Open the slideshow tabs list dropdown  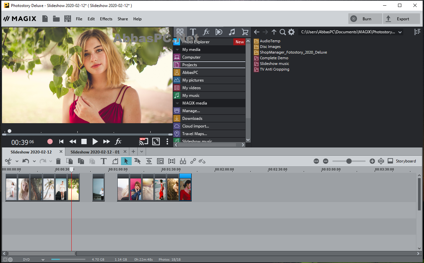pyautogui.click(x=142, y=151)
